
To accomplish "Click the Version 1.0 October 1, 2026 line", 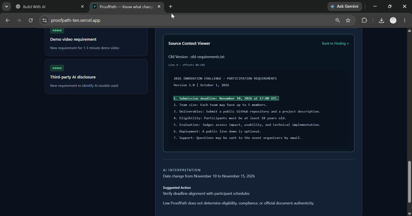I will pyautogui.click(x=201, y=85).
